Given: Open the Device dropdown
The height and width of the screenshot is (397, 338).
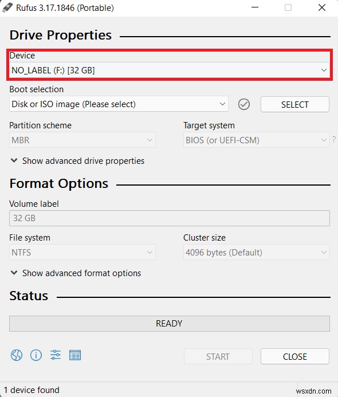Looking at the screenshot, I should tap(170, 70).
